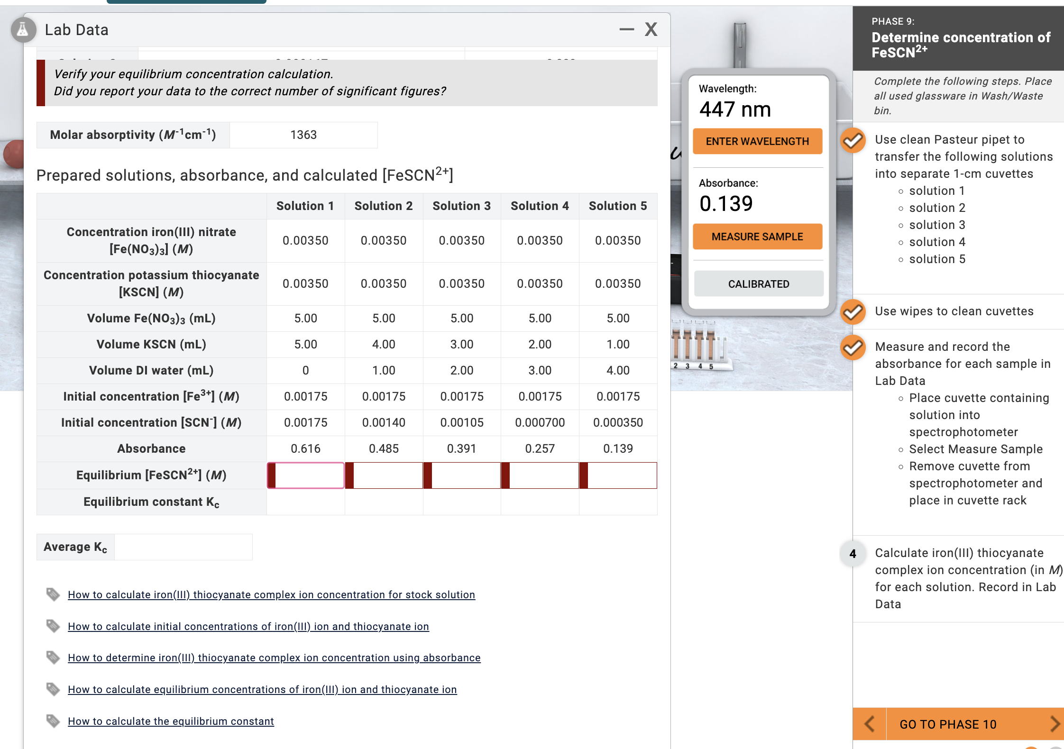Click the checkmark next to Pasteur pipet step
The width and height of the screenshot is (1064, 749).
pos(853,140)
